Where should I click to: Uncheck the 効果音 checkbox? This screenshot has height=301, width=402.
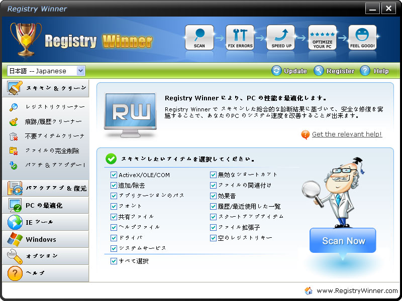coord(213,196)
